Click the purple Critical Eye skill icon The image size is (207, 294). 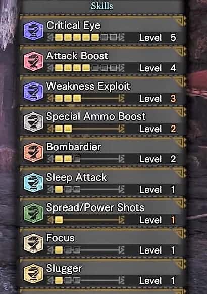tap(33, 31)
